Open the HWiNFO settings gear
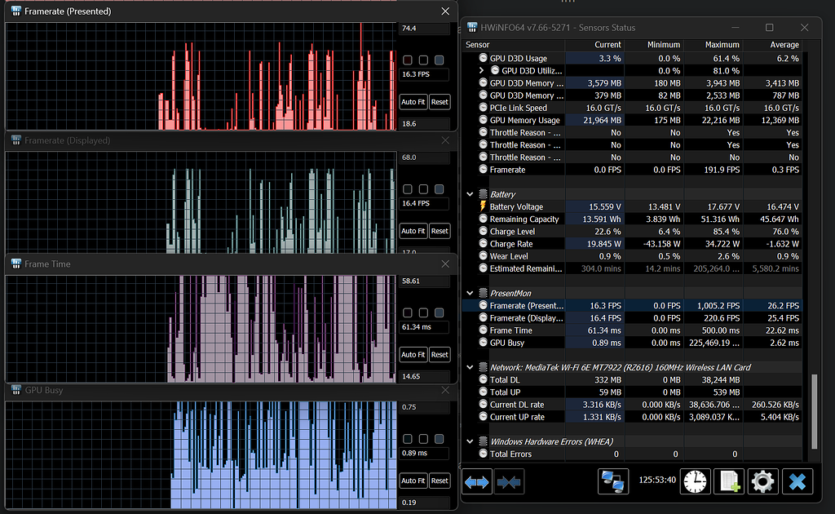Image resolution: width=835 pixels, height=514 pixels. pyautogui.click(x=762, y=481)
